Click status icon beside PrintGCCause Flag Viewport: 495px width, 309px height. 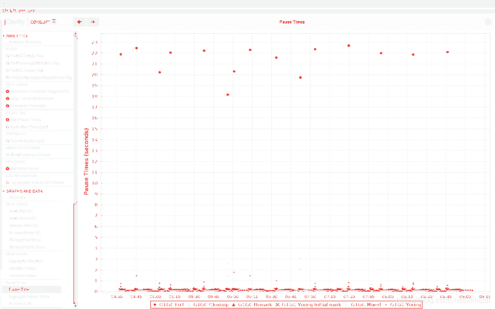pyautogui.click(x=8, y=70)
